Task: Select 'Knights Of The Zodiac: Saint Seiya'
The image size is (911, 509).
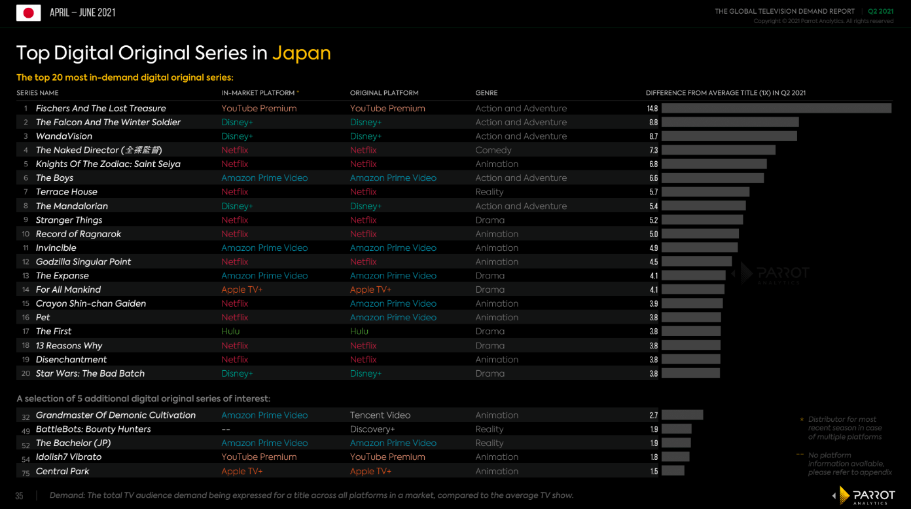Action: pyautogui.click(x=108, y=164)
